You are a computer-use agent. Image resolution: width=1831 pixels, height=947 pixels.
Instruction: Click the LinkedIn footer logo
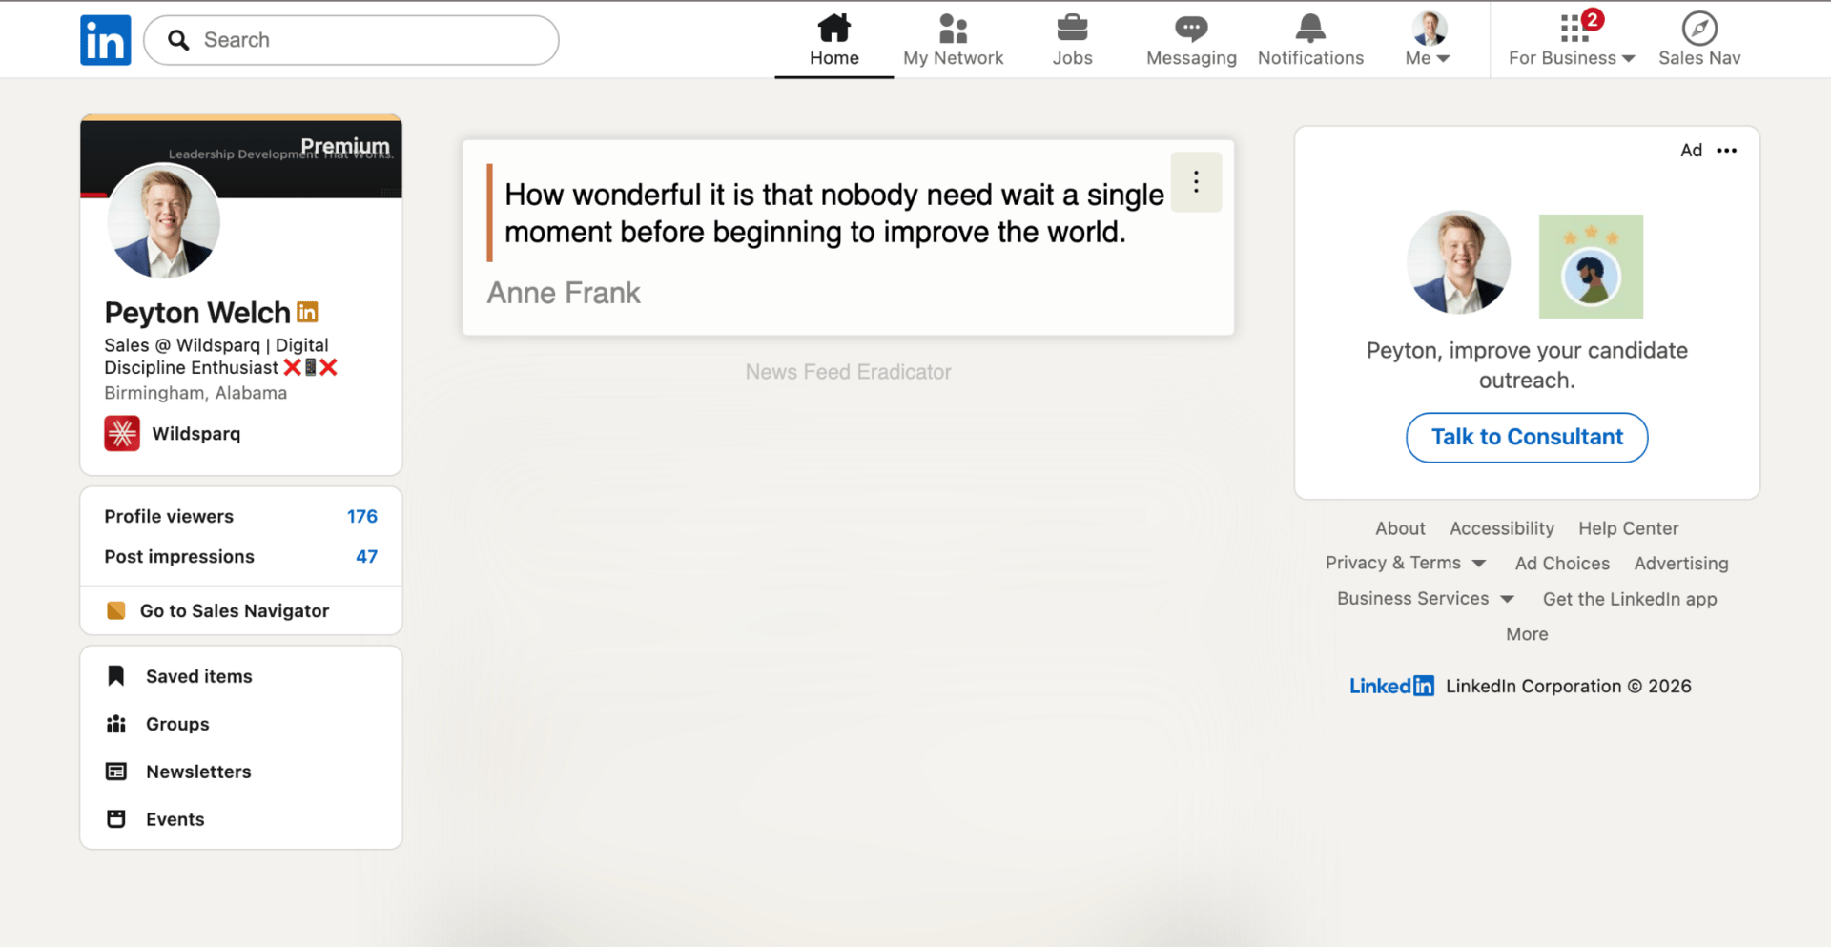click(1391, 686)
